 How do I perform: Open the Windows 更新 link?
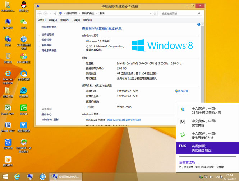point(50,120)
